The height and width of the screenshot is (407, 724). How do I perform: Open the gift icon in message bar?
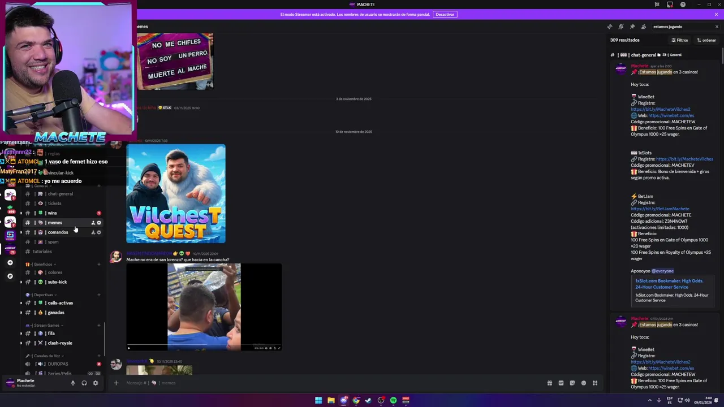click(x=549, y=383)
